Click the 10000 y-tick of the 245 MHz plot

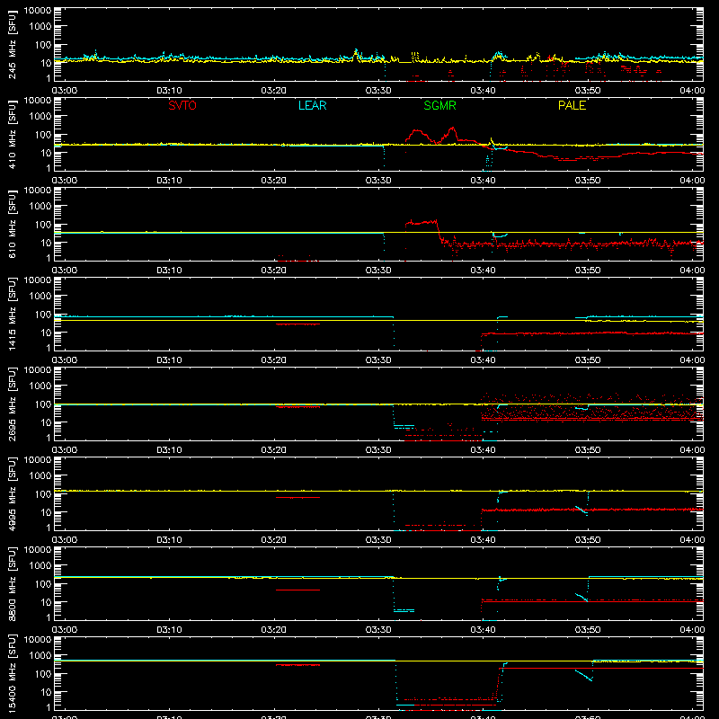tap(38, 11)
